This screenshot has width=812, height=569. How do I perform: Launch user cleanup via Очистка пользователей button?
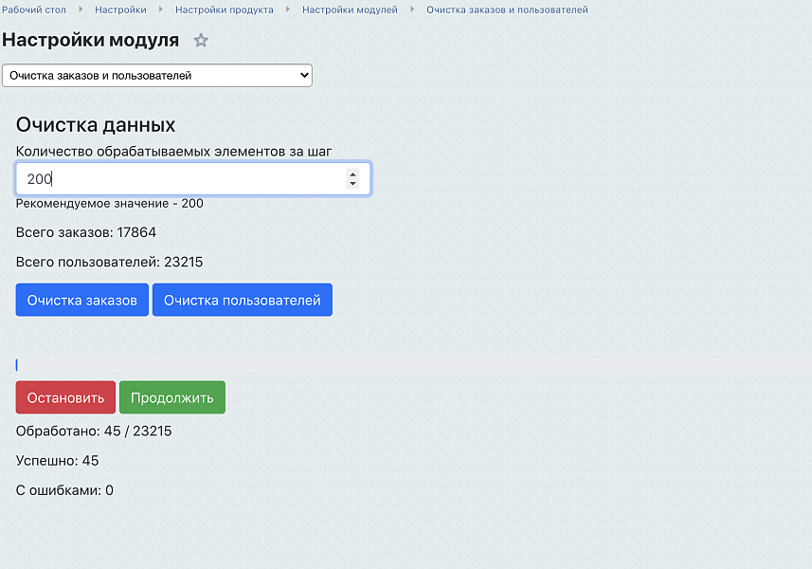pyautogui.click(x=242, y=299)
